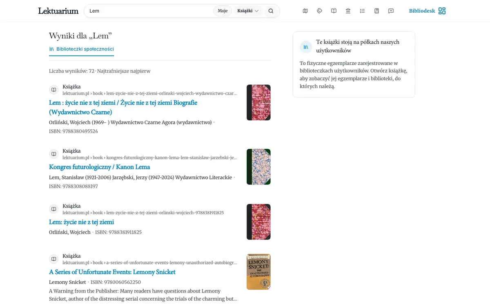Click the text "ISBN: 9780060562250"
This screenshot has width=490, height=306.
tap(116, 282)
